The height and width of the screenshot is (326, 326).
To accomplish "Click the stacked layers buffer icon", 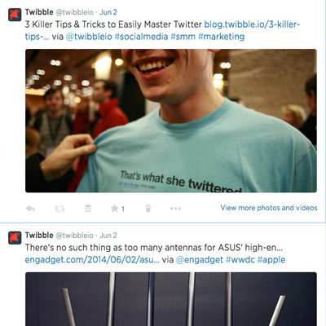I will [x=88, y=209].
